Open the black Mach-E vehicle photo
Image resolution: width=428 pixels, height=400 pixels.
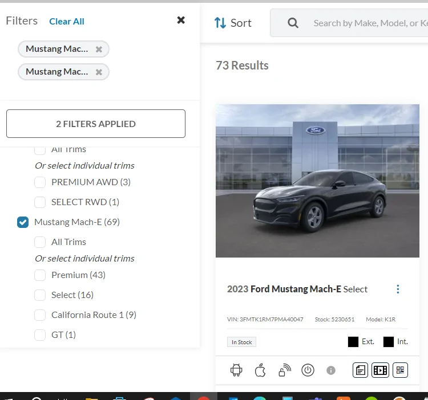click(317, 181)
